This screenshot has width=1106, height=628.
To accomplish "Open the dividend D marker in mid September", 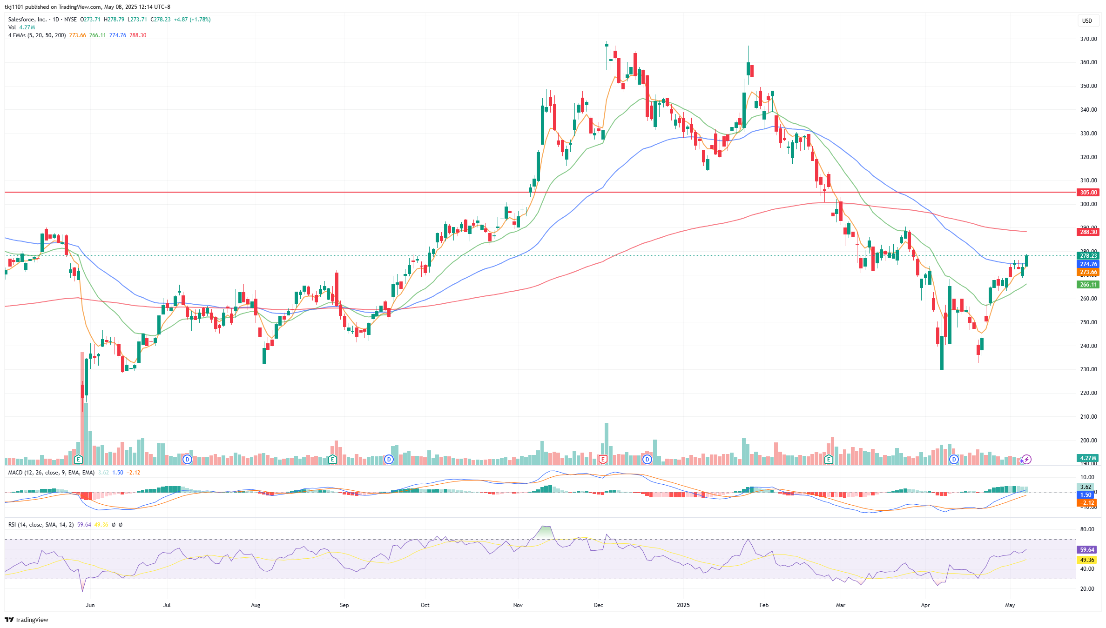I will pos(389,460).
